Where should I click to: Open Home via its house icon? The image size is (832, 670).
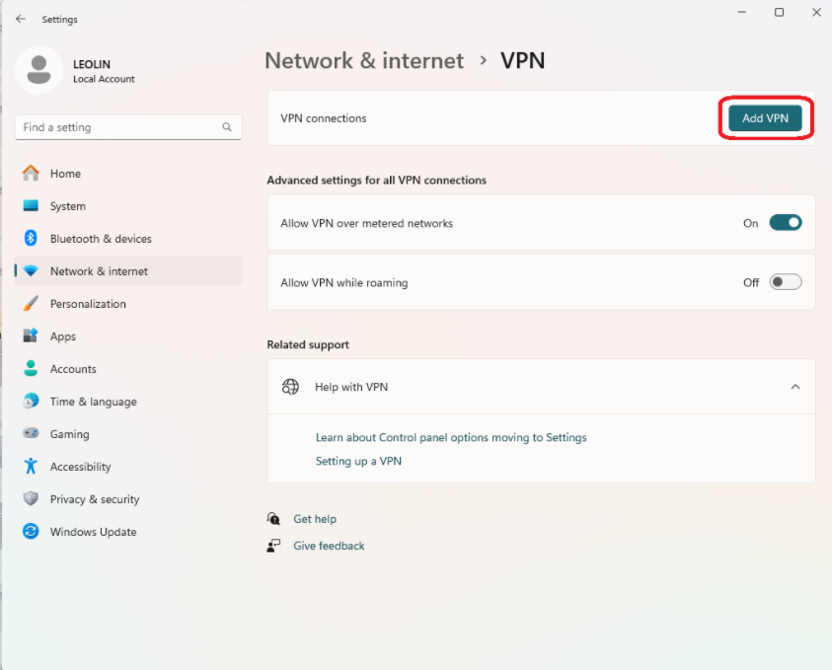[x=31, y=173]
